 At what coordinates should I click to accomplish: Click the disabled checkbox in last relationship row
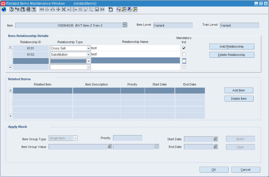coord(184,67)
